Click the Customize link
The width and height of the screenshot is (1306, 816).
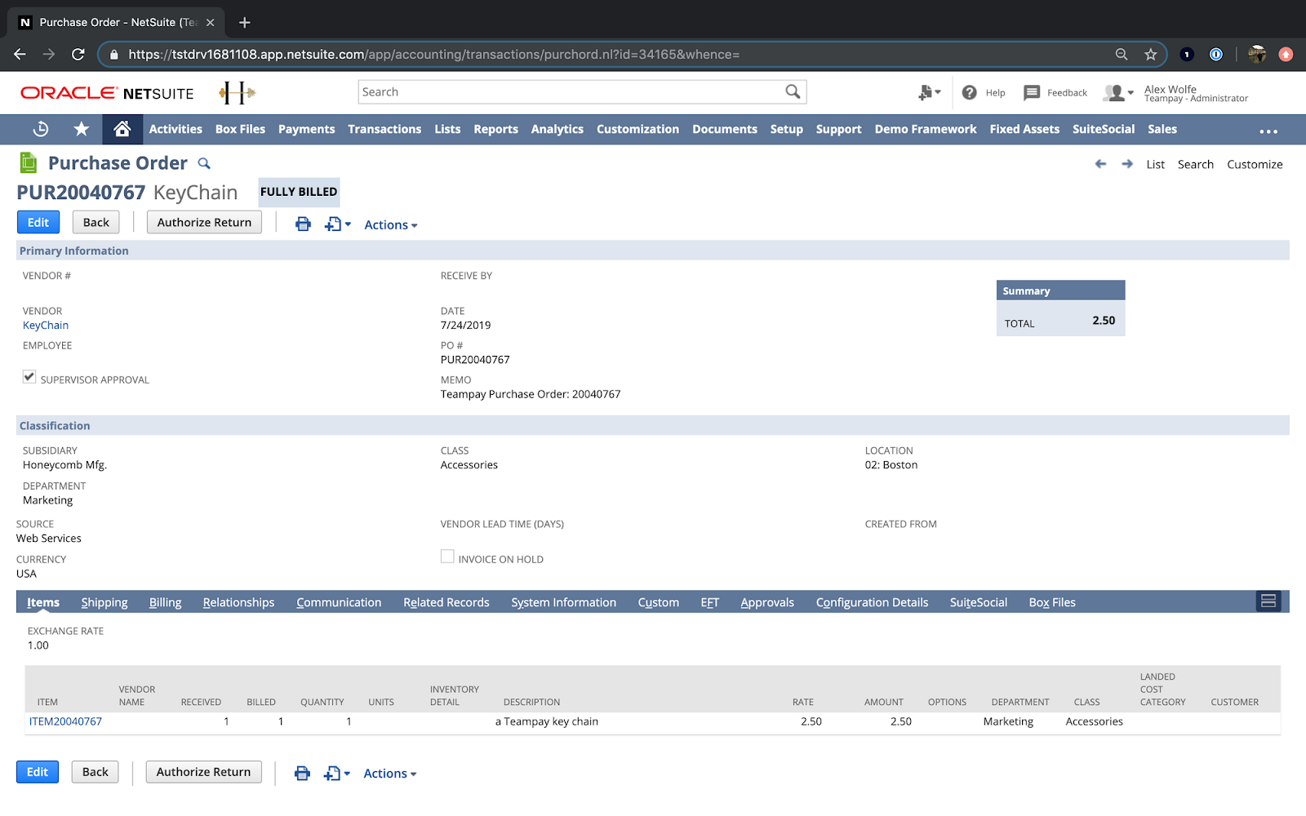point(1255,164)
